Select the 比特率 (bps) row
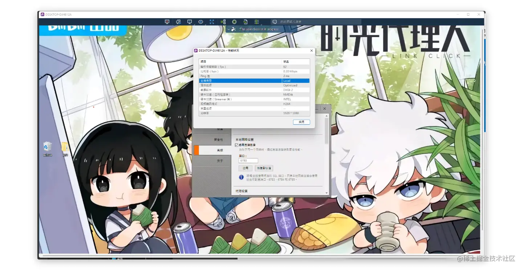Viewport: 523px width, 270px height. tap(254, 71)
